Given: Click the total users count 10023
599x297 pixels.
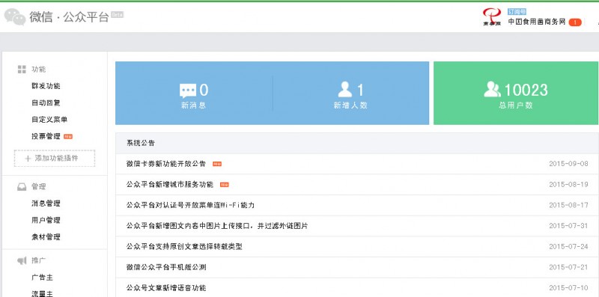Looking at the screenshot, I should (526, 91).
